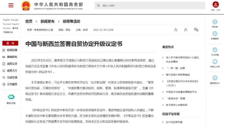Click the national emblem logo
This screenshot has width=226, height=130.
(25, 5)
